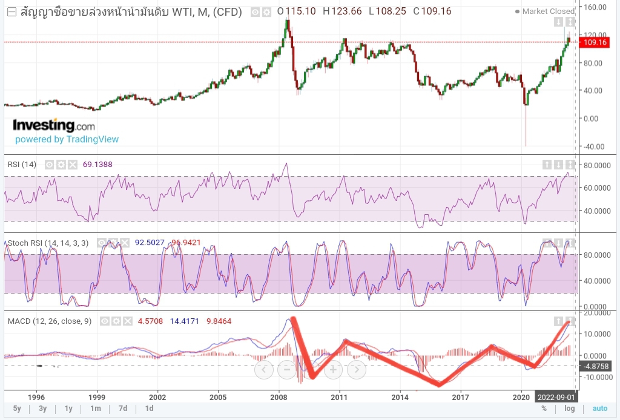Viewport: 620px width, 420px height.
Task: Move the RSI pane up
Action: (547, 165)
